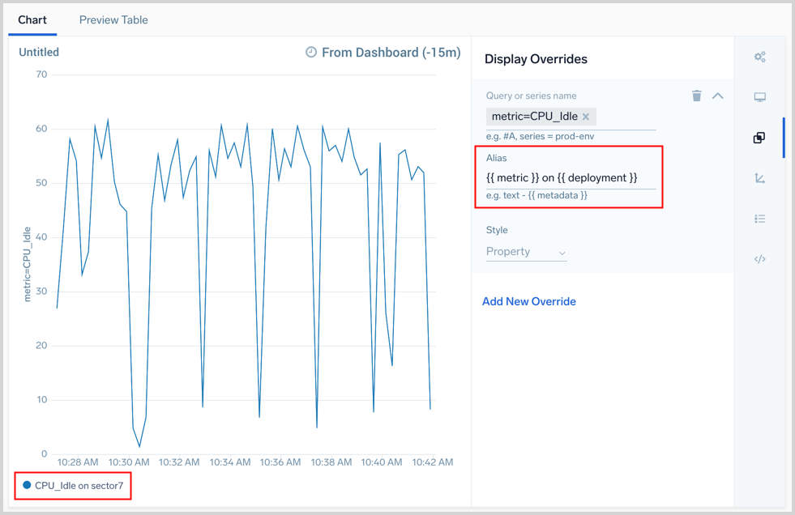The image size is (795, 515).
Task: Open the code view icon
Action: [759, 259]
